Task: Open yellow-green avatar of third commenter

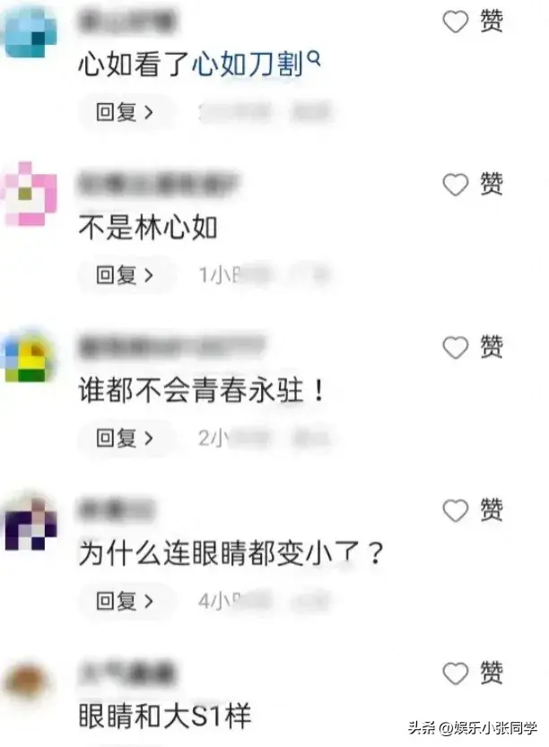Action: coord(30,357)
